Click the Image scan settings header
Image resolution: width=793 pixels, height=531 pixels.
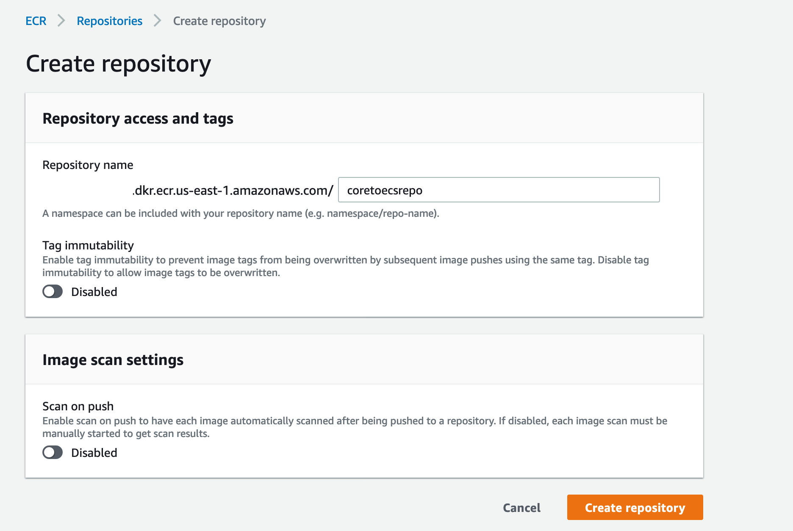coord(113,360)
